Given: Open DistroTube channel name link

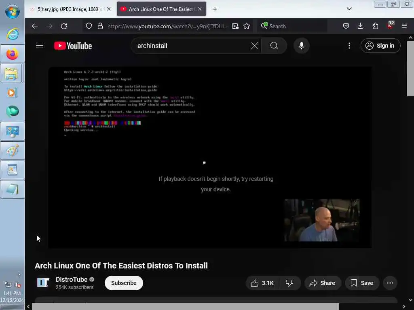Looking at the screenshot, I should pyautogui.click(x=72, y=279).
